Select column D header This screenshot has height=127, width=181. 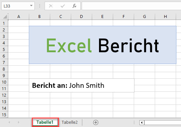(82, 17)
